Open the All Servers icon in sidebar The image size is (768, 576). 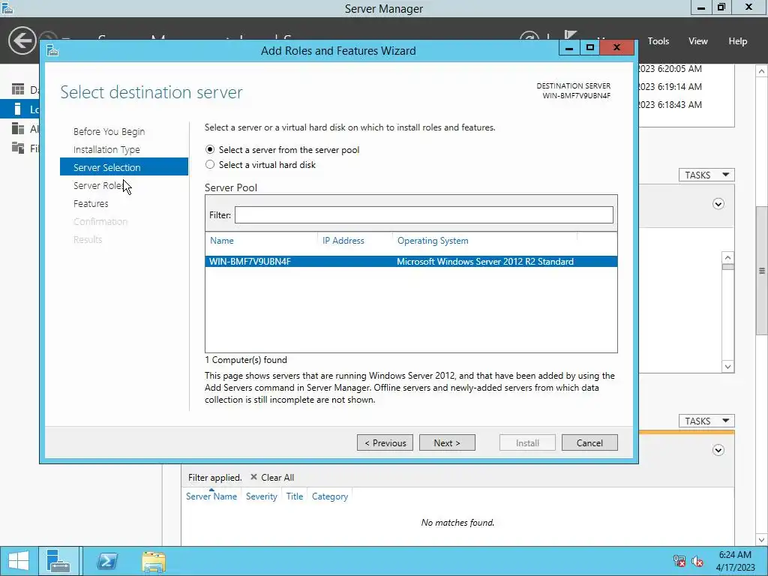tap(18, 128)
